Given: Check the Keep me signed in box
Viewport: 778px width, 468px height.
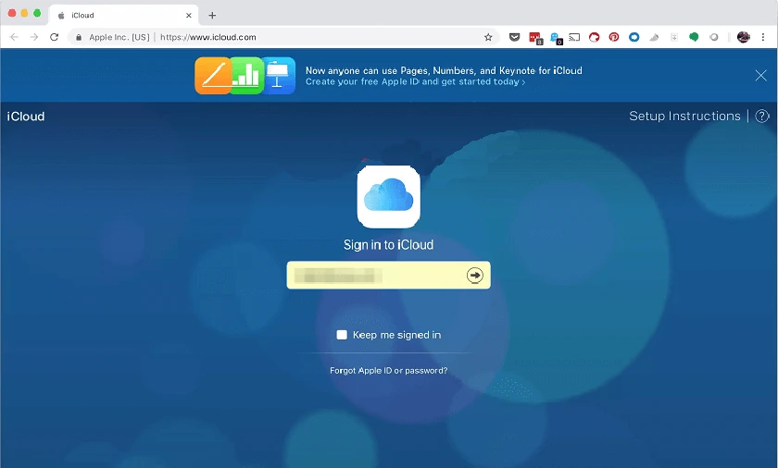Looking at the screenshot, I should point(342,335).
